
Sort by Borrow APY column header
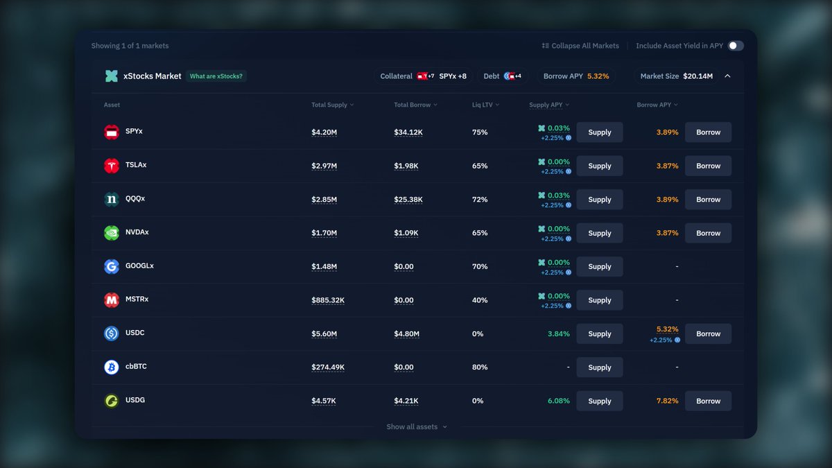pos(657,105)
